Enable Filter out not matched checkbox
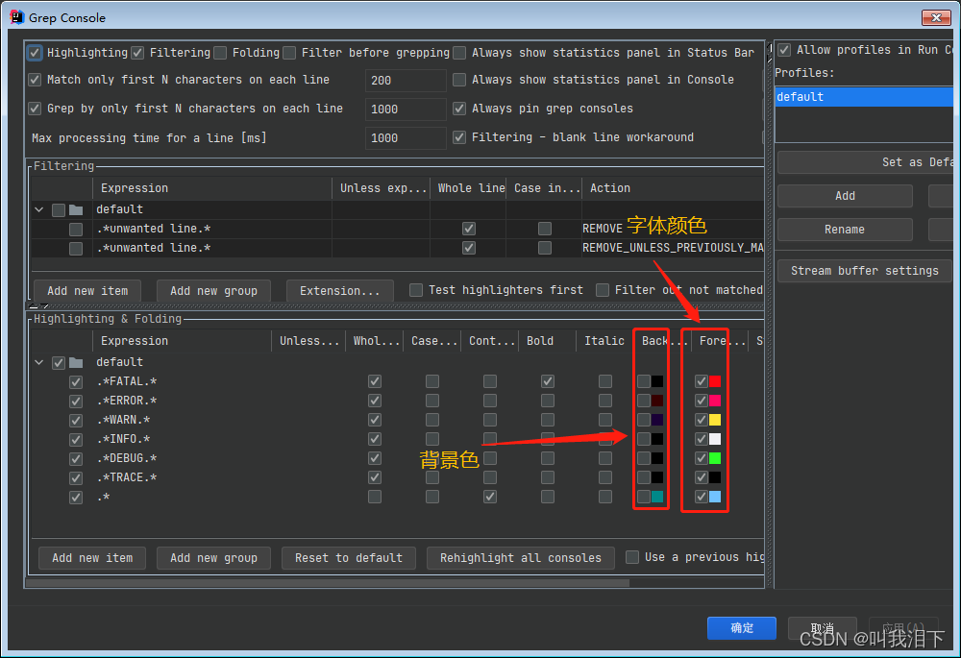The image size is (961, 658). coord(603,290)
